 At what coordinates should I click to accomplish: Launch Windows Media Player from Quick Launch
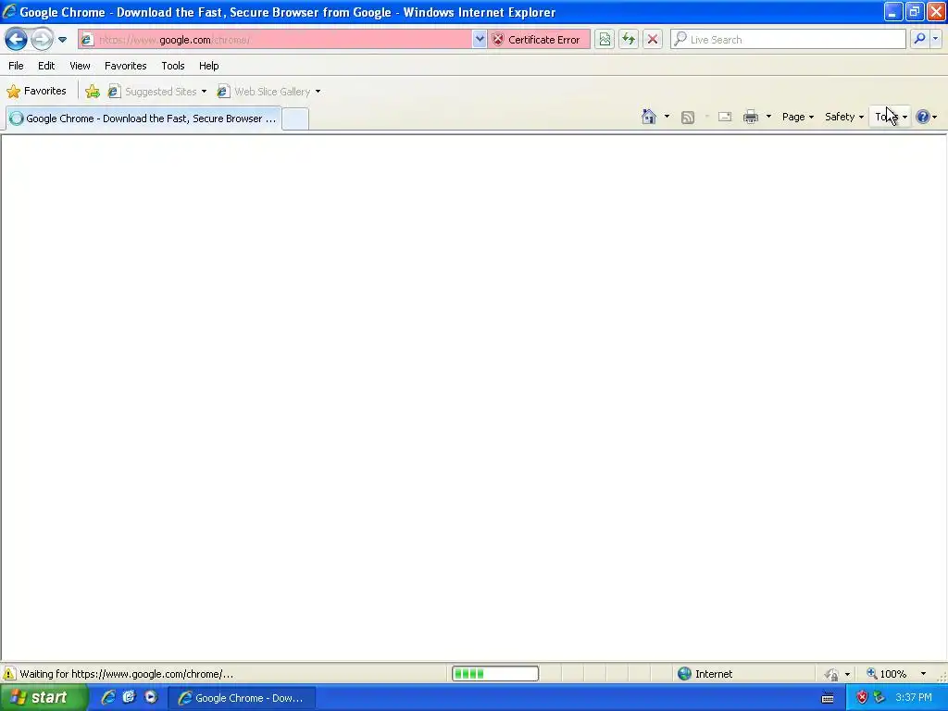click(151, 698)
